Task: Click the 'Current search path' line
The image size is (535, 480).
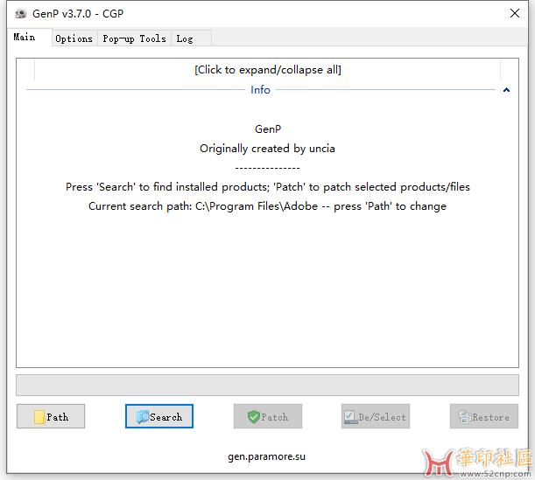Action: (x=268, y=206)
